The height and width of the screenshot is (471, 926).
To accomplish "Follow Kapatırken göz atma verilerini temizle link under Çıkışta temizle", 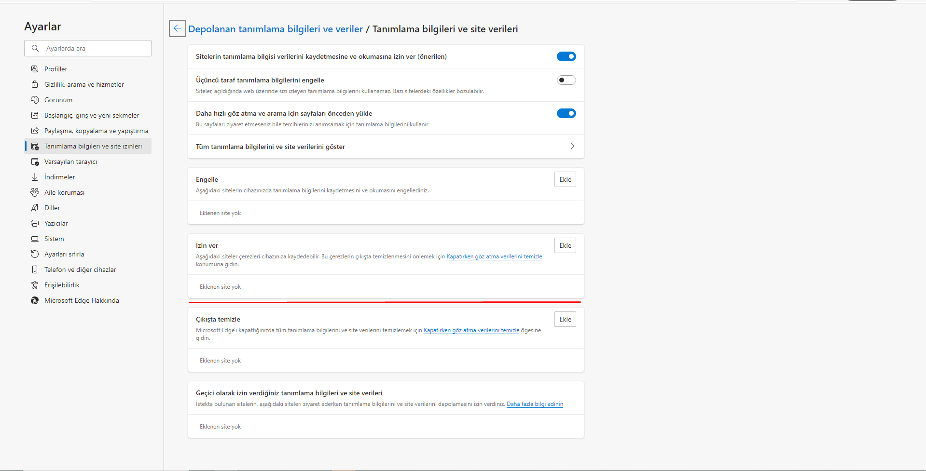I will point(471,330).
